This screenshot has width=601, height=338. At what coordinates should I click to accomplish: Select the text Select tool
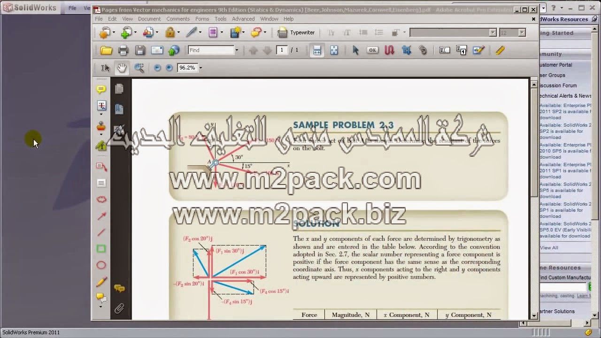pos(105,68)
